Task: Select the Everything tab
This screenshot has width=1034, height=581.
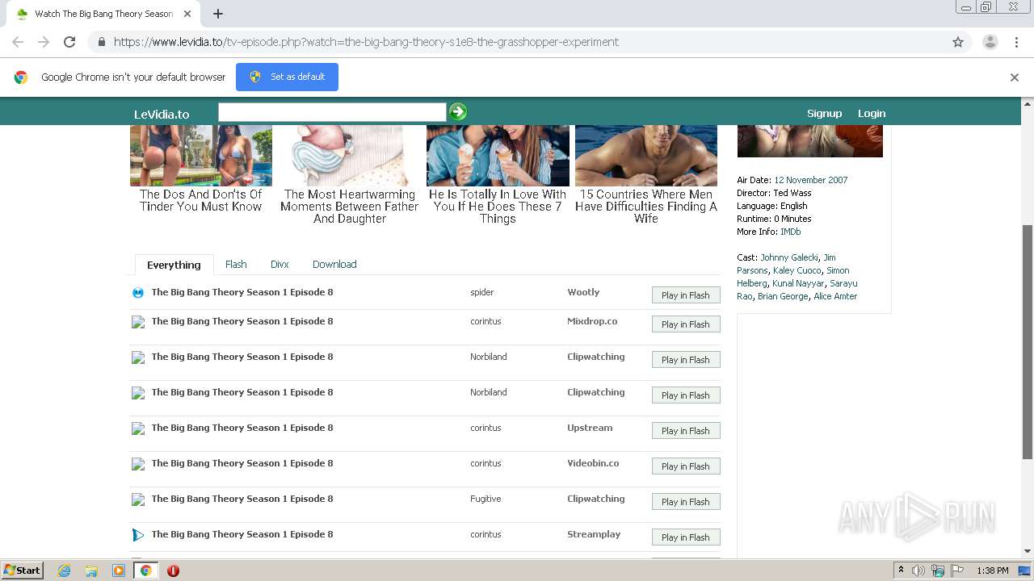Action: pyautogui.click(x=174, y=265)
